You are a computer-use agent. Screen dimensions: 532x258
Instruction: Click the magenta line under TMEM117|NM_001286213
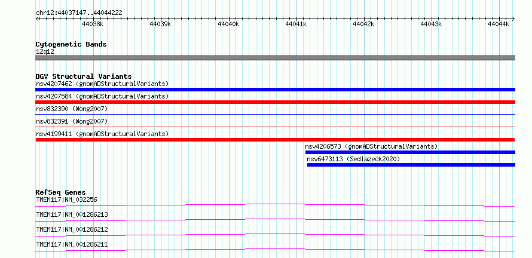275,220
